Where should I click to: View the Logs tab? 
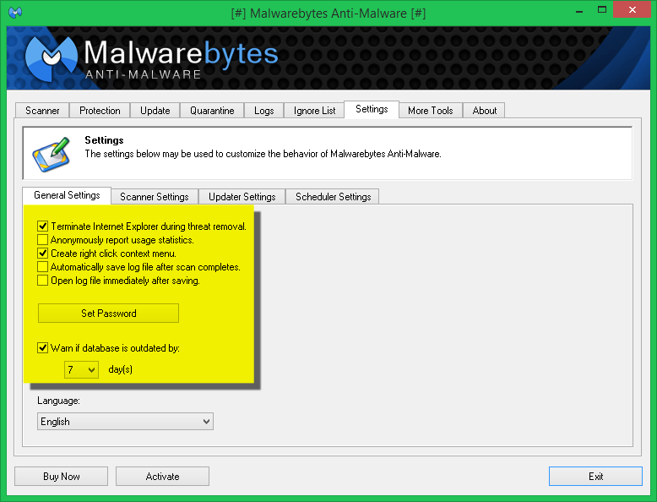pos(264,111)
